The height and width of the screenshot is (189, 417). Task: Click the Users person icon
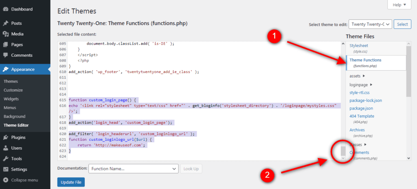[x=6, y=148]
